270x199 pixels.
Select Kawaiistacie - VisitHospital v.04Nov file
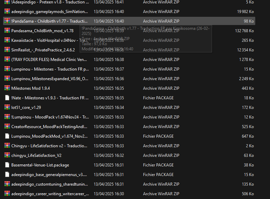coord(49,40)
